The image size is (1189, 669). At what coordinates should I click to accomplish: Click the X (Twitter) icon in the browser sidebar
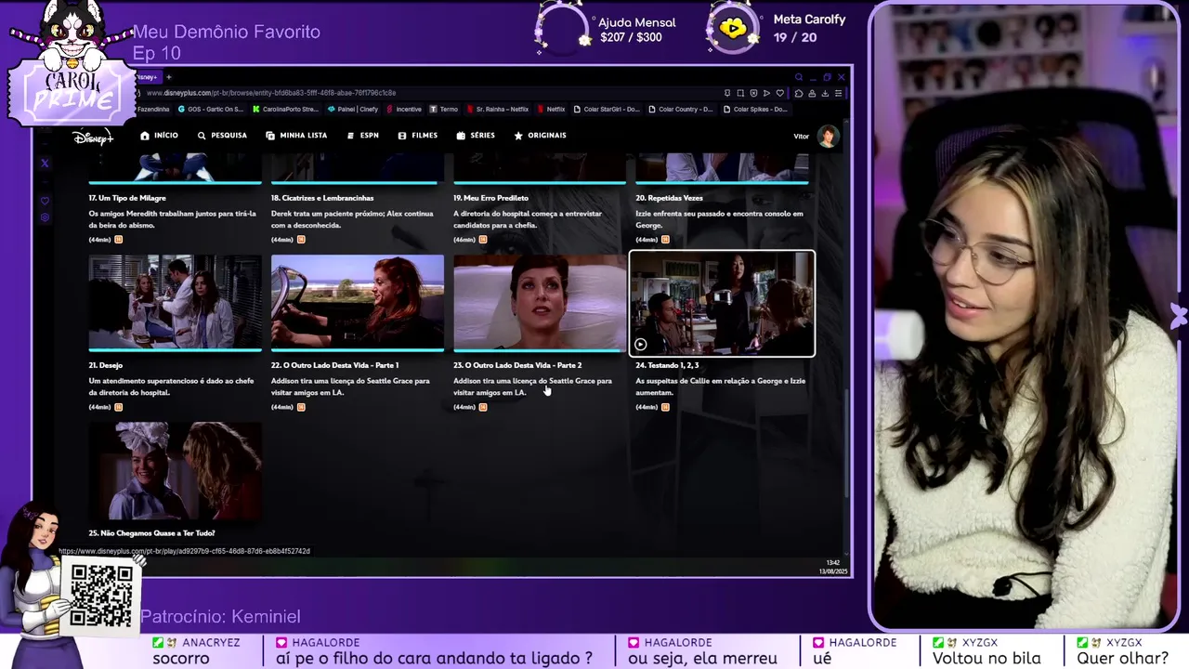[x=45, y=164]
